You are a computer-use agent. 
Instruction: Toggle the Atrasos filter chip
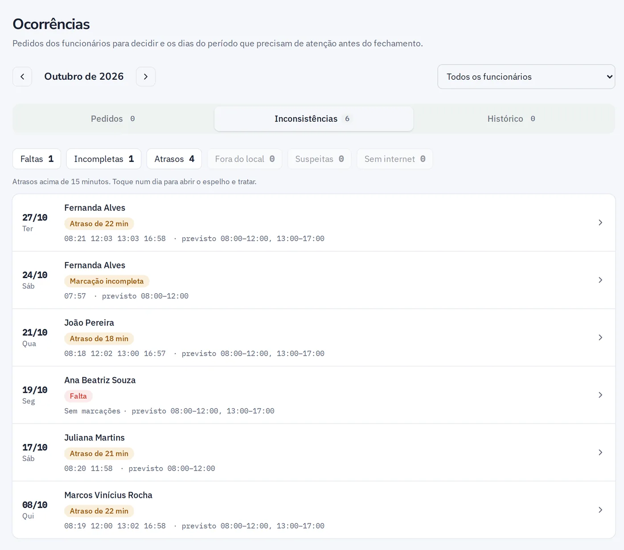tap(174, 159)
